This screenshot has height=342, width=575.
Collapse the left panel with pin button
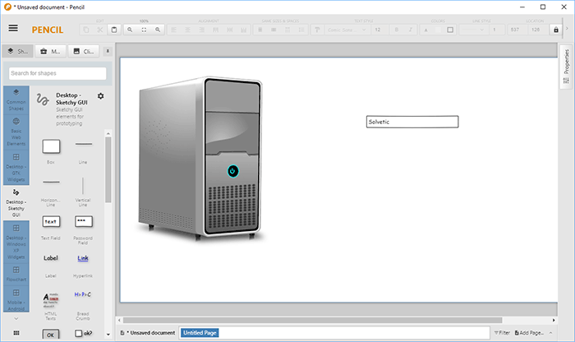point(108,51)
